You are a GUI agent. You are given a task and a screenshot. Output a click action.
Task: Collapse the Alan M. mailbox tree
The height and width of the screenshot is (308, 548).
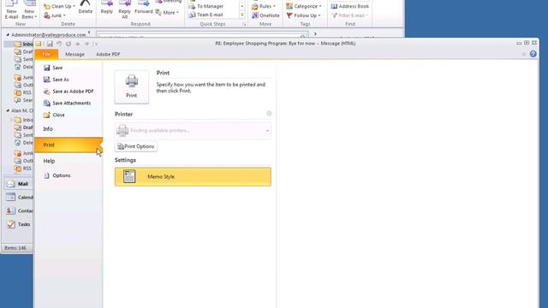point(8,110)
